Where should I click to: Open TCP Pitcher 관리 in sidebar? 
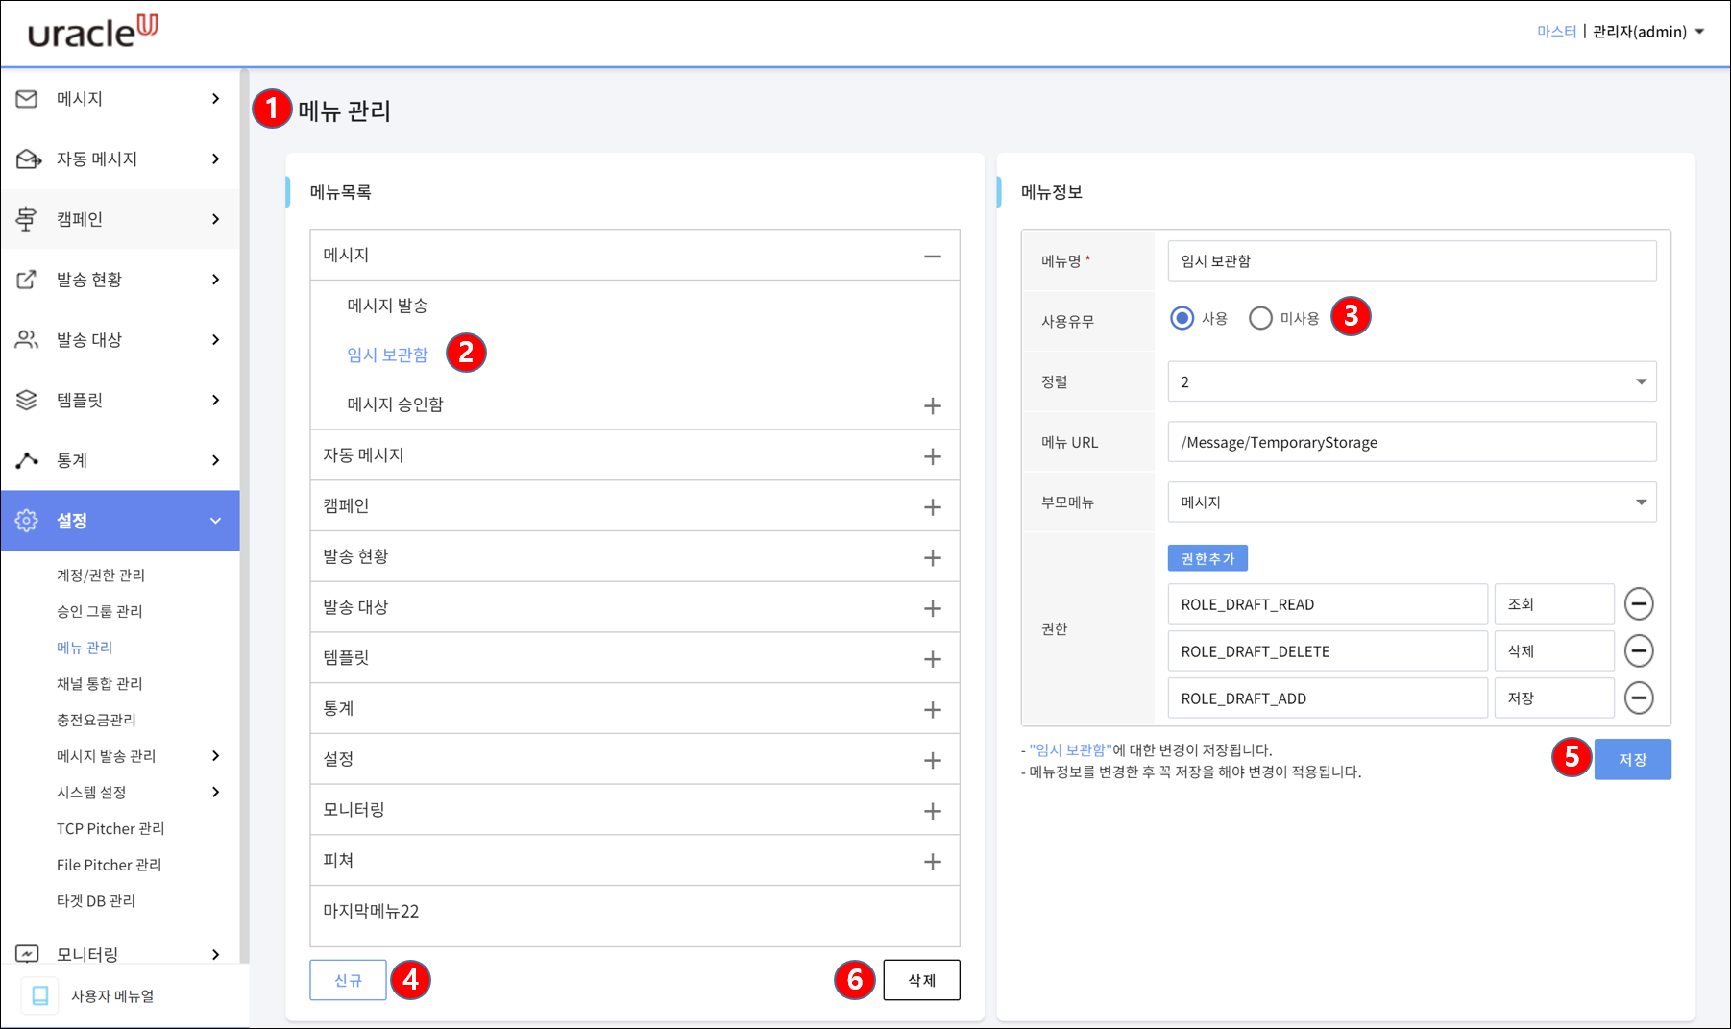(x=110, y=828)
